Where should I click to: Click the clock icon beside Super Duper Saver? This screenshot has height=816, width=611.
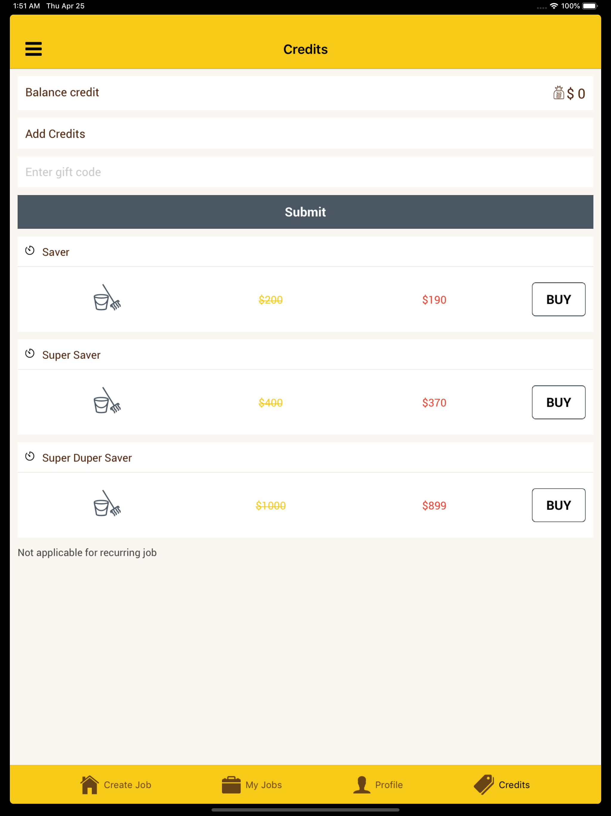[x=30, y=457]
